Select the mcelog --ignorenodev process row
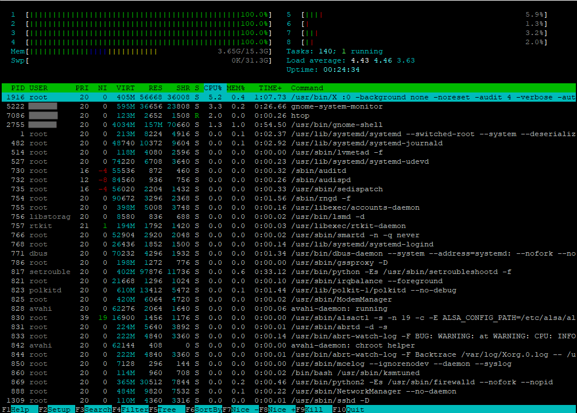This screenshot has height=413, width=577. tap(288, 364)
